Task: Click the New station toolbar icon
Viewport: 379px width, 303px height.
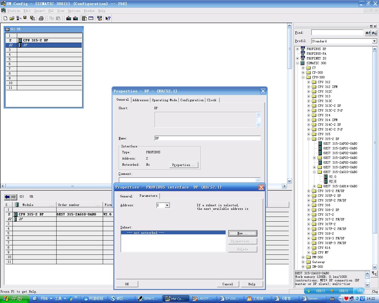Action: tap(5, 18)
